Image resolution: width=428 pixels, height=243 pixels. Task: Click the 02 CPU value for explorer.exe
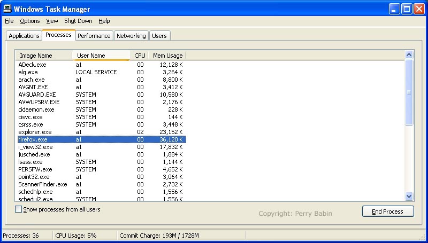tap(140, 132)
